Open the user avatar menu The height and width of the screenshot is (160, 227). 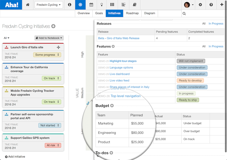click(x=189, y=5)
